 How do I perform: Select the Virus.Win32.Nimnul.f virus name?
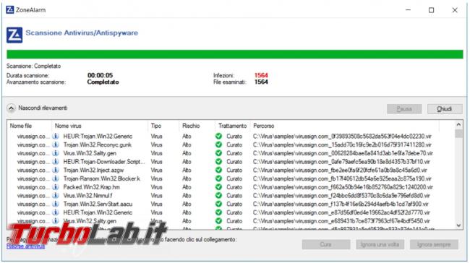[87, 196]
